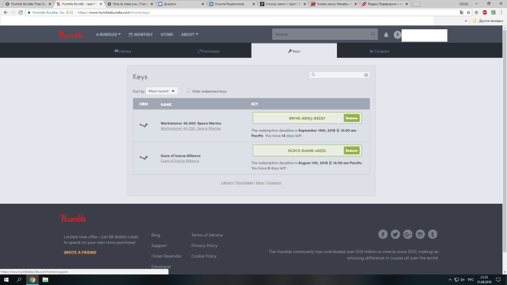
Task: Switch to the Library tab
Action: [123, 51]
